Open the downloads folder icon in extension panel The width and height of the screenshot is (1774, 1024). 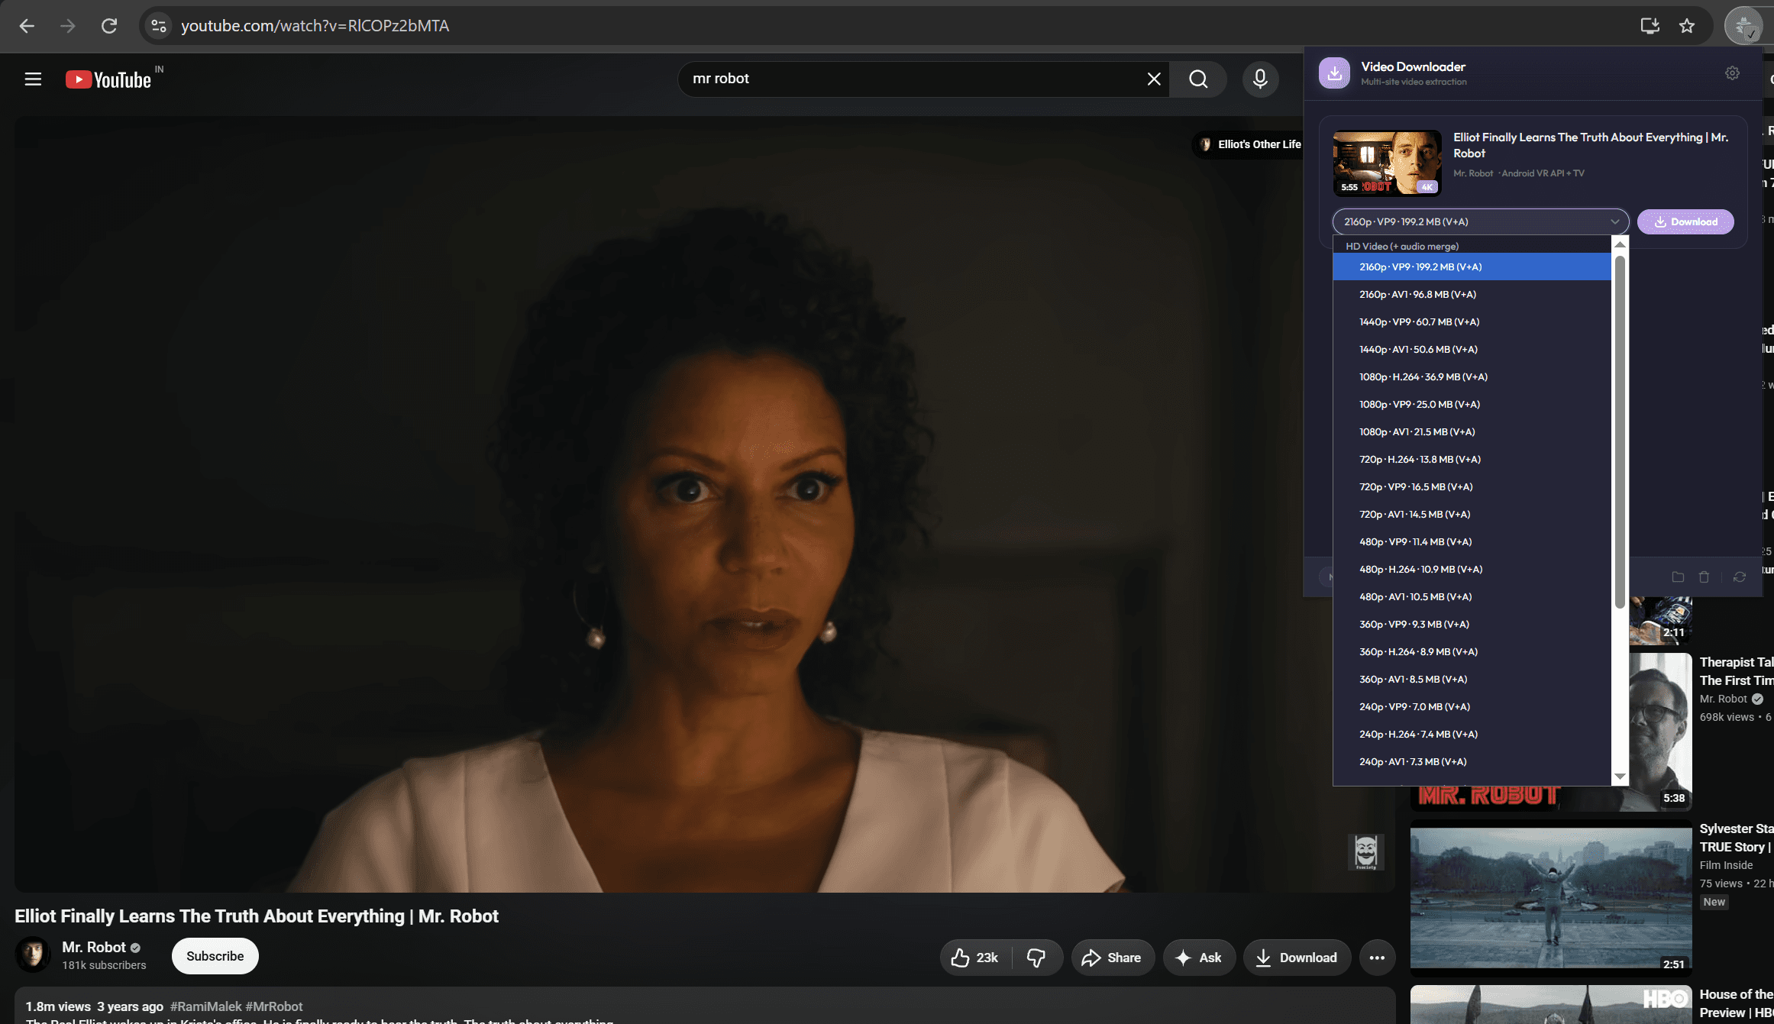pos(1678,577)
